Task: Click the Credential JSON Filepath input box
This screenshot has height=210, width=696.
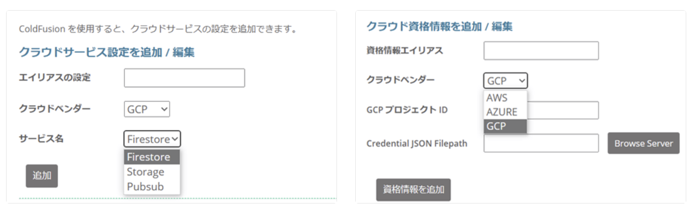Action: tap(541, 143)
